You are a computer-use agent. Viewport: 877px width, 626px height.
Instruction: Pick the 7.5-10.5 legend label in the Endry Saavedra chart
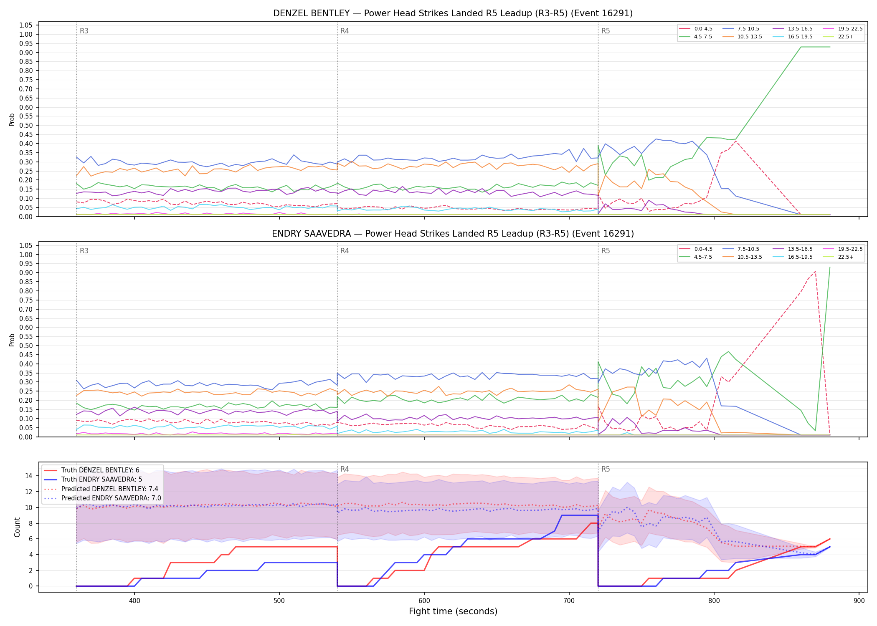pos(748,249)
